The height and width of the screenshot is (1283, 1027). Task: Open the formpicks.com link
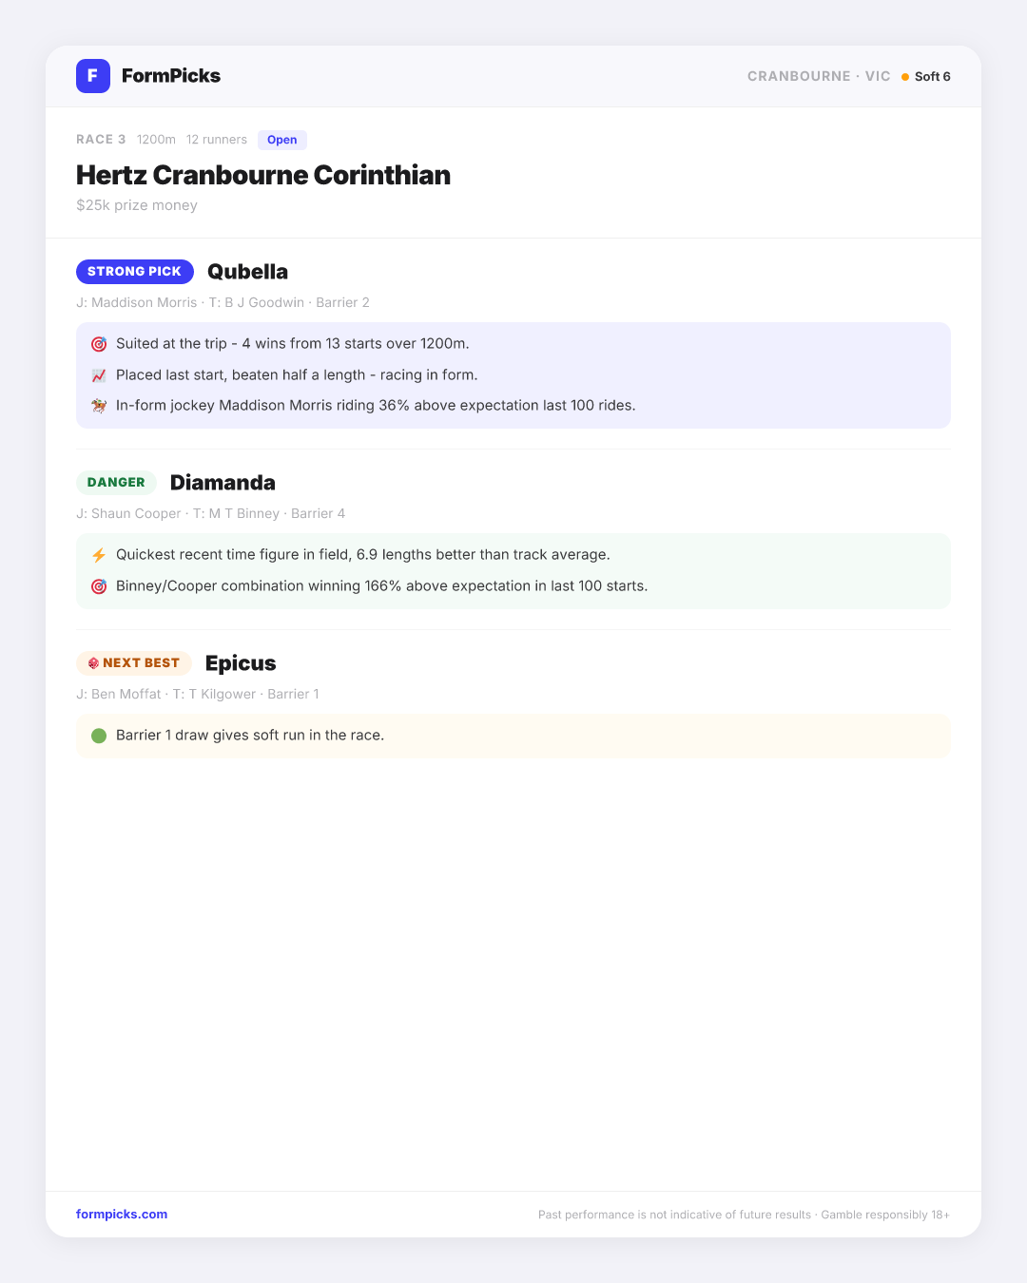click(x=122, y=1215)
